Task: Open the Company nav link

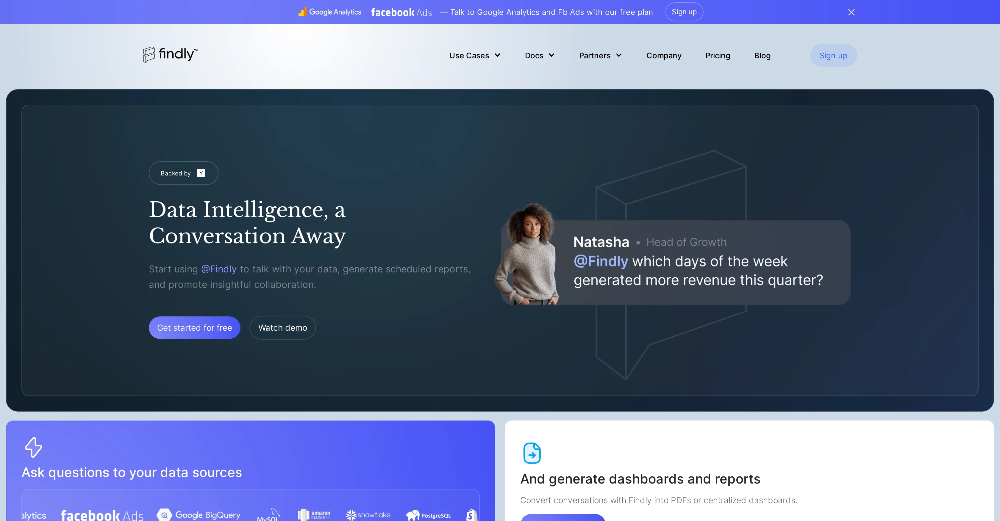Action: tap(663, 56)
